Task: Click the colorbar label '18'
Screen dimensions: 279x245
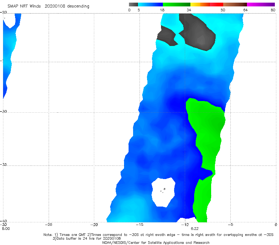Action: [x=162, y=10]
